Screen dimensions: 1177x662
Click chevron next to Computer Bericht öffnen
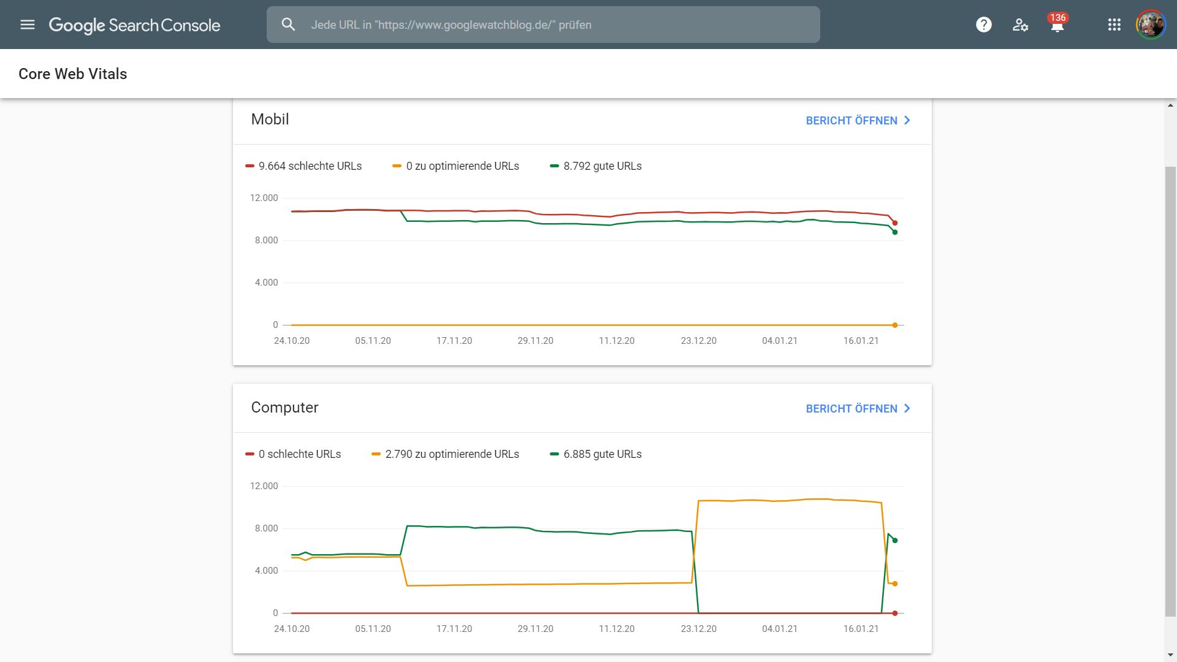tap(907, 409)
